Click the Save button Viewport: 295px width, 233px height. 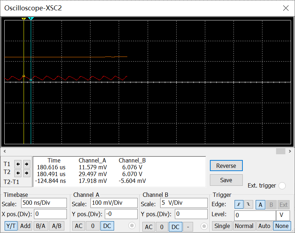pos(226,180)
